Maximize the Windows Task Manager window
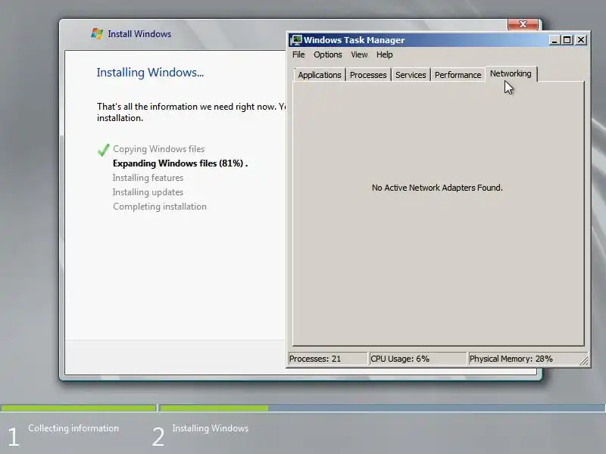606x454 pixels. click(x=567, y=40)
